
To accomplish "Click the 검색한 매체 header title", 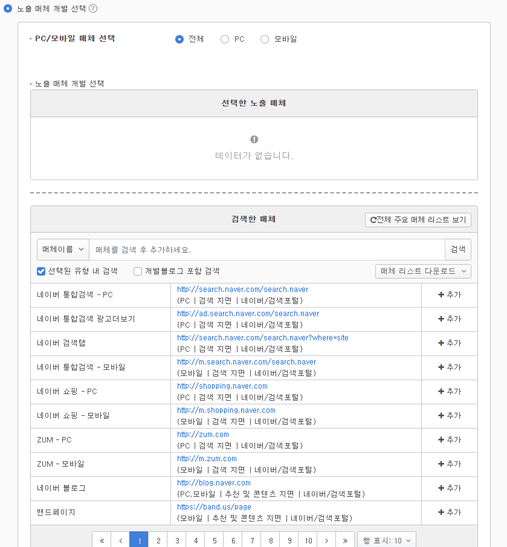I will click(x=254, y=219).
